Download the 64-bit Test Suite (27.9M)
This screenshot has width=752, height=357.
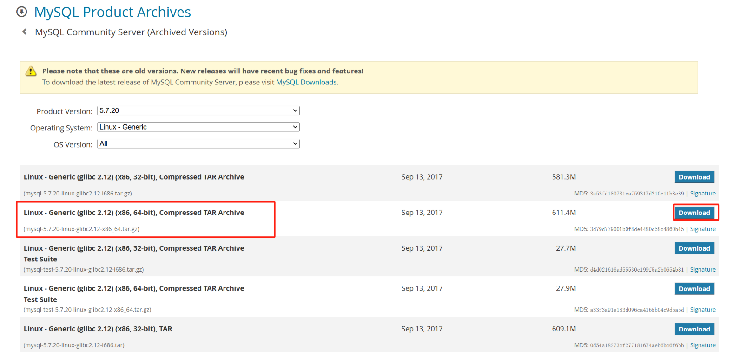coord(694,289)
